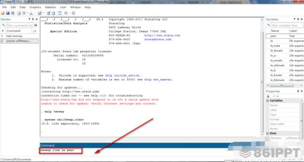Viewport: 304px width, 162px height.
Task: Close the Review panel
Action: pos(37,19)
